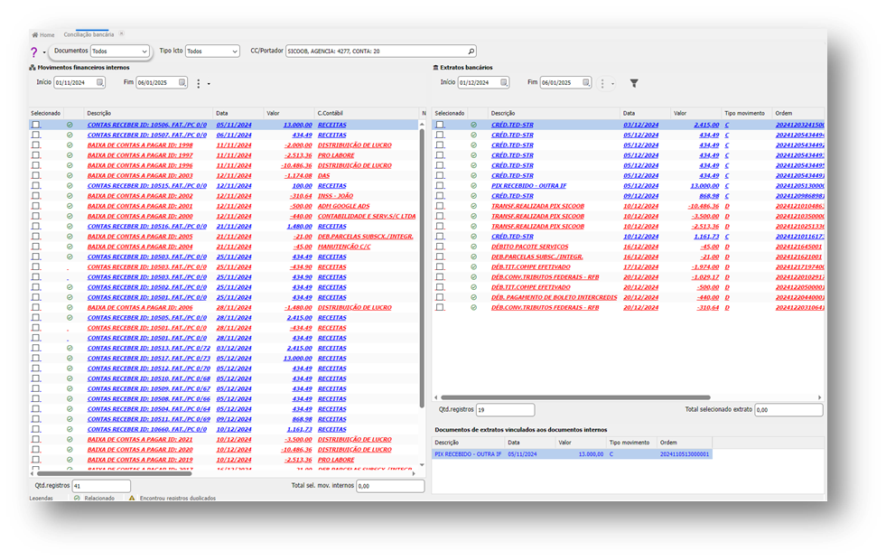This screenshot has height=560, width=886.
Task: Click the Total sel. mov. internos field
Action: 390,486
